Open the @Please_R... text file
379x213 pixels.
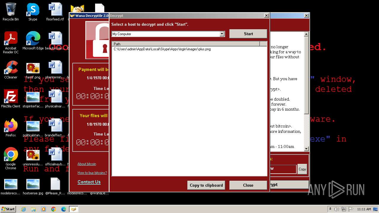55,186
